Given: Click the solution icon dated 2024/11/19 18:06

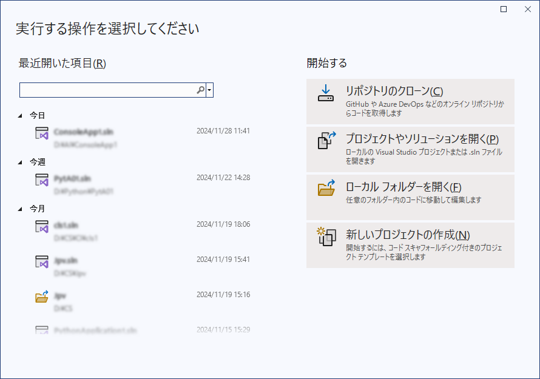Looking at the screenshot, I should click(x=41, y=227).
